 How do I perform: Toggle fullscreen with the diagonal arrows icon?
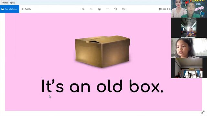click(203, 112)
